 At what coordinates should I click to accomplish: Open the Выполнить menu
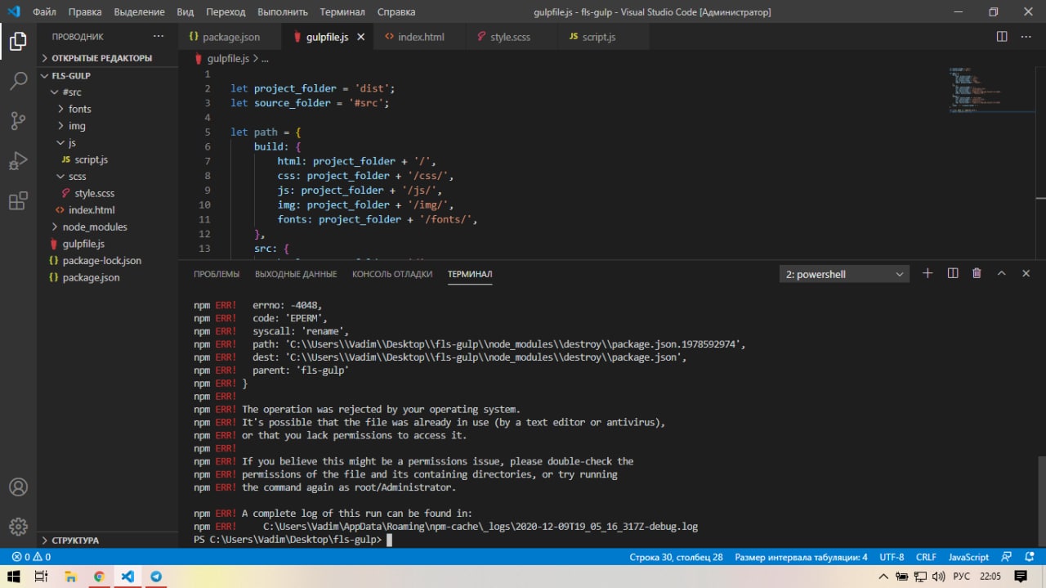coord(283,12)
